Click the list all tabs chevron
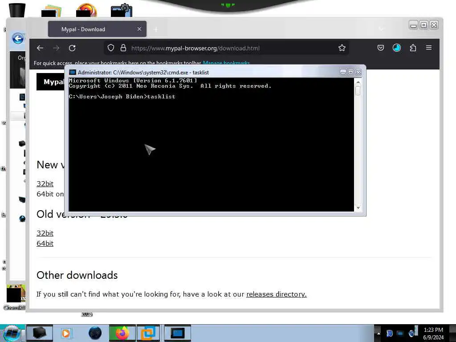Viewport: 456px width, 342px height. pyautogui.click(x=381, y=29)
